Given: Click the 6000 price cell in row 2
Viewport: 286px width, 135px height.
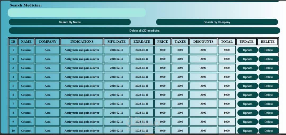Looking at the screenshot, I should (163, 59).
